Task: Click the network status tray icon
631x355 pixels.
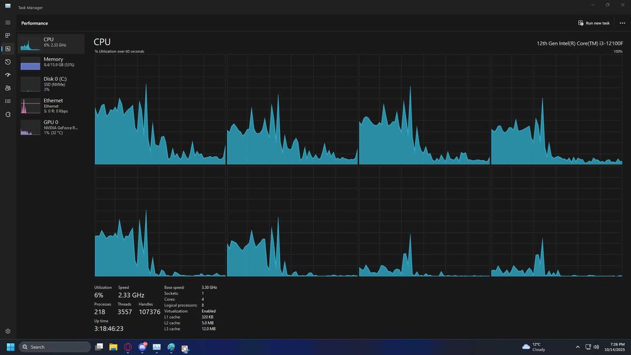Action: click(588, 347)
